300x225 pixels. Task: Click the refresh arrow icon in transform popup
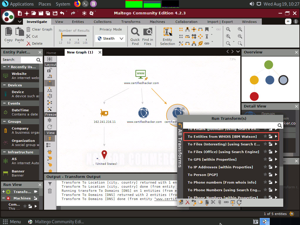(239, 202)
